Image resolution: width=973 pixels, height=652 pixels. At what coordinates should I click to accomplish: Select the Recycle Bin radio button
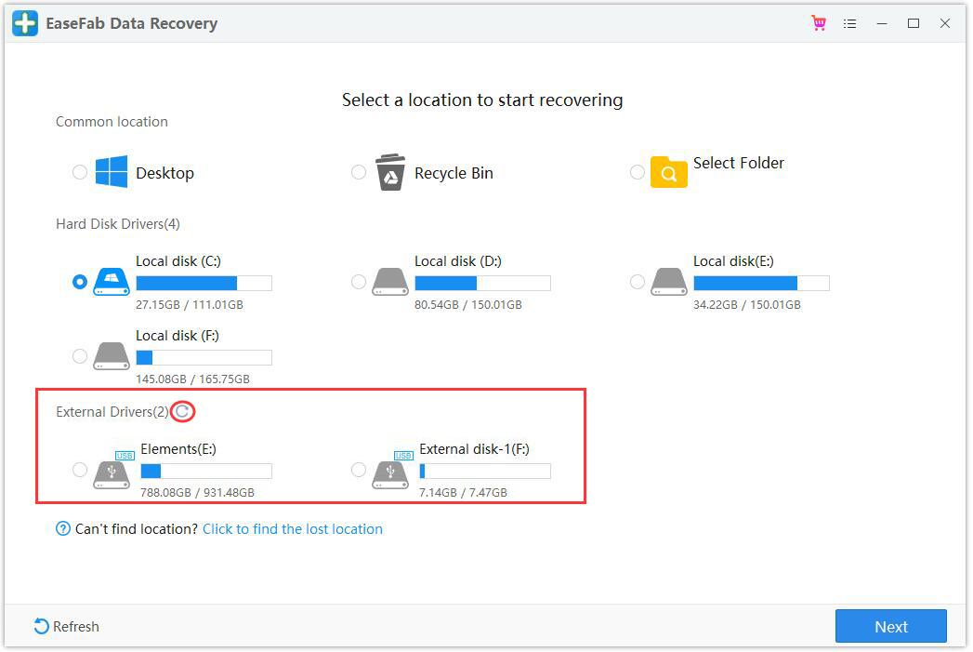click(x=359, y=172)
